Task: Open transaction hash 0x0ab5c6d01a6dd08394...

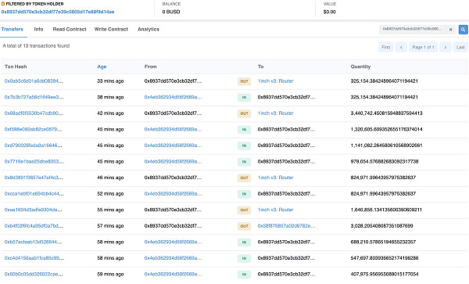Action: [34, 81]
